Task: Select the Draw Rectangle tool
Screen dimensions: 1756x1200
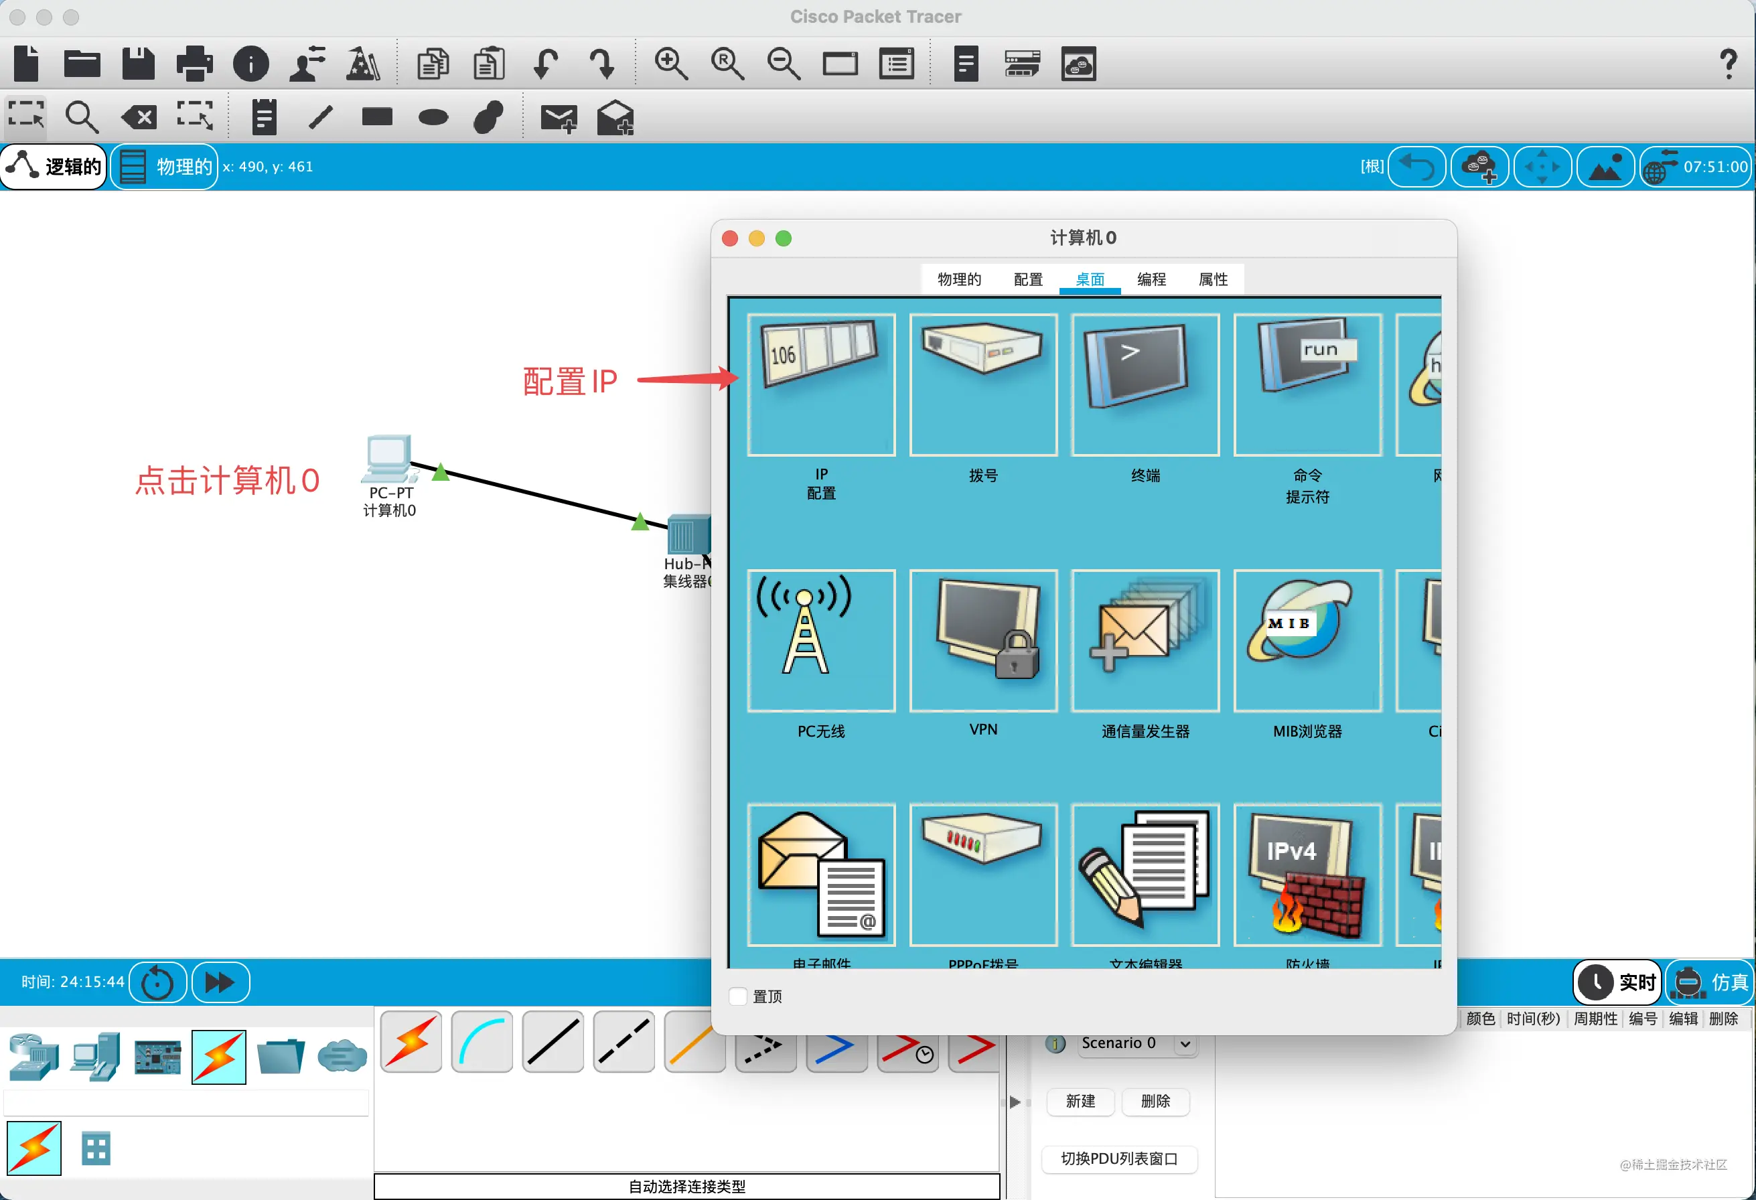Action: click(377, 117)
